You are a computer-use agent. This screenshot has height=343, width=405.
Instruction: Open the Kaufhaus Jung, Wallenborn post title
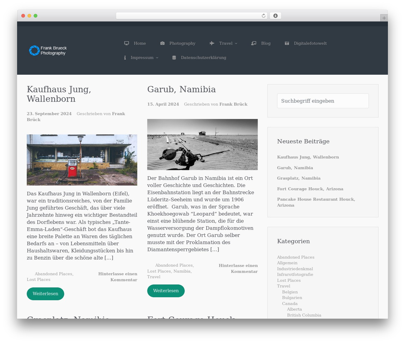pyautogui.click(x=59, y=94)
